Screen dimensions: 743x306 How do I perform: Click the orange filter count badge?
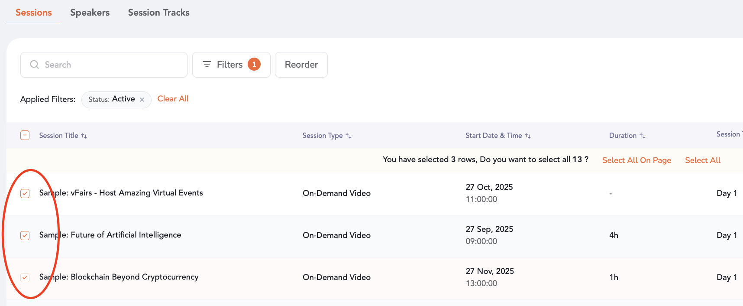click(254, 65)
